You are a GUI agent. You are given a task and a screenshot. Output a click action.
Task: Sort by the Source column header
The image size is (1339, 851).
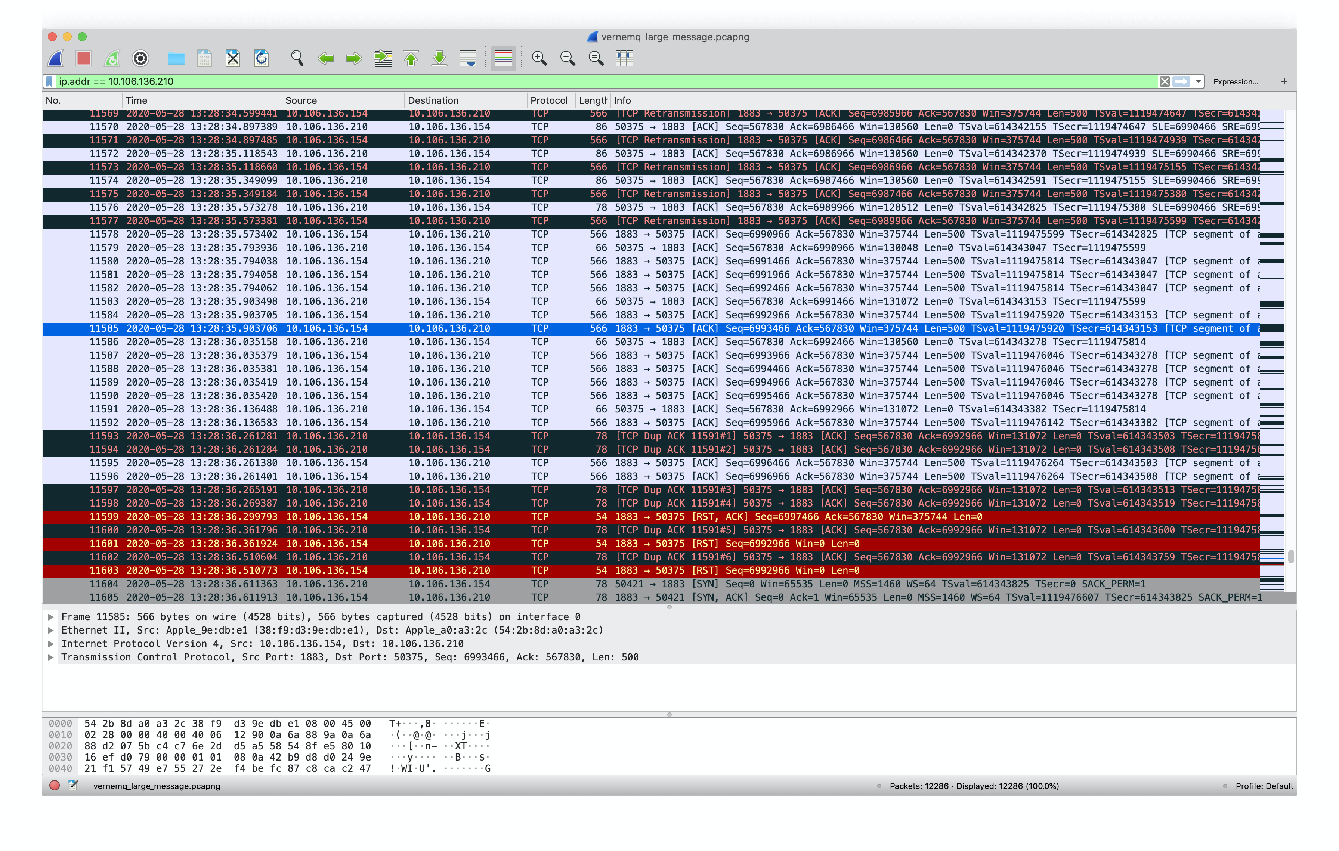coord(301,100)
